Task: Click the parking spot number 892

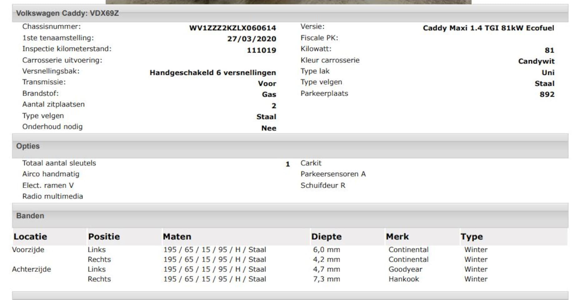Action: tap(547, 94)
